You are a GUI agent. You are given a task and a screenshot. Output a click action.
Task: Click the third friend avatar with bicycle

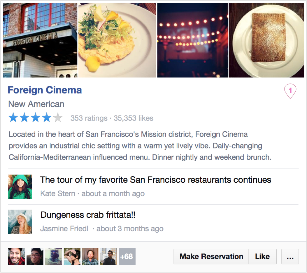coord(53,256)
